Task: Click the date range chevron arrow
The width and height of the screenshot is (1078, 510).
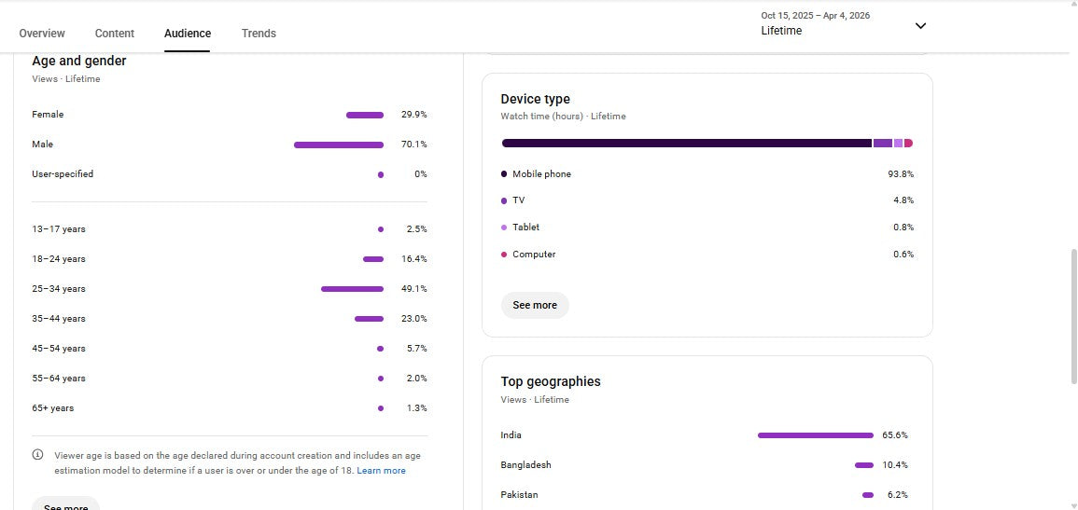Action: pos(920,26)
